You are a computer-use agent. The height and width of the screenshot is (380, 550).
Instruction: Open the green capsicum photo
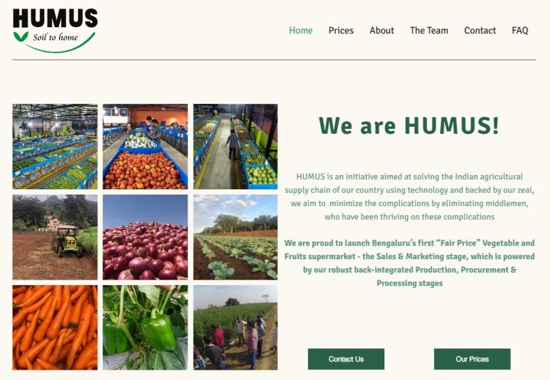145,328
